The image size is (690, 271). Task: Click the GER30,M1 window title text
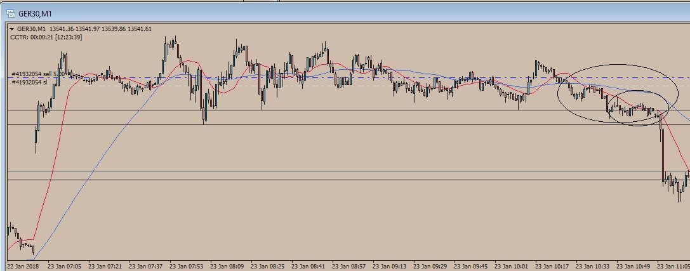pyautogui.click(x=35, y=14)
